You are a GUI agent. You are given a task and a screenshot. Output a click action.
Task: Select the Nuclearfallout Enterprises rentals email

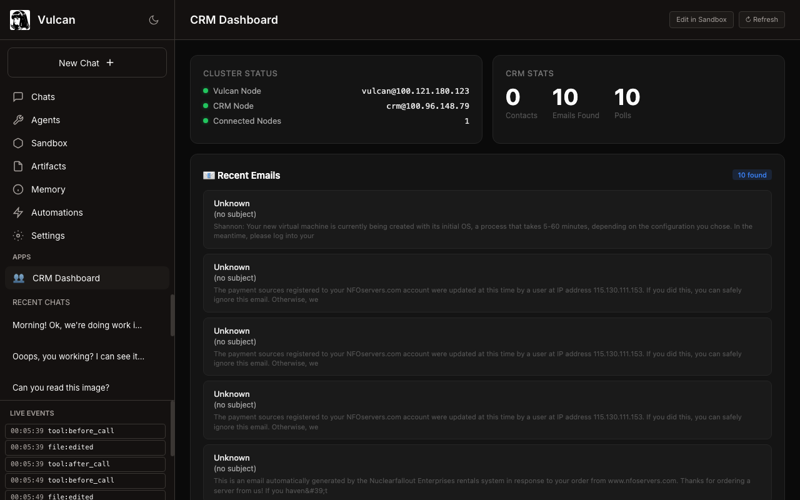click(x=487, y=472)
